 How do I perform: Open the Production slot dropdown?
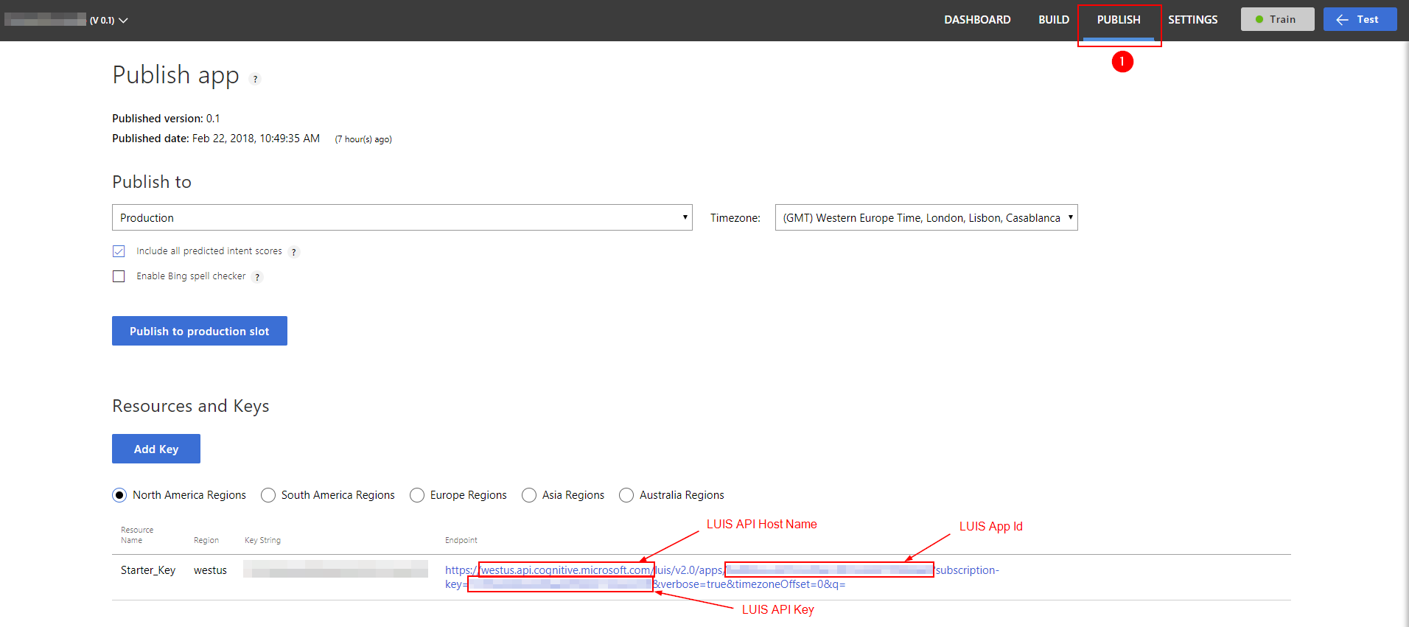pos(402,217)
